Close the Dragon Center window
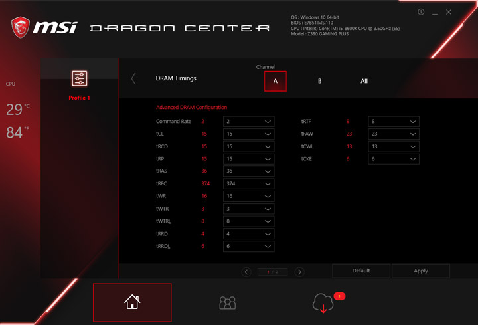 448,12
